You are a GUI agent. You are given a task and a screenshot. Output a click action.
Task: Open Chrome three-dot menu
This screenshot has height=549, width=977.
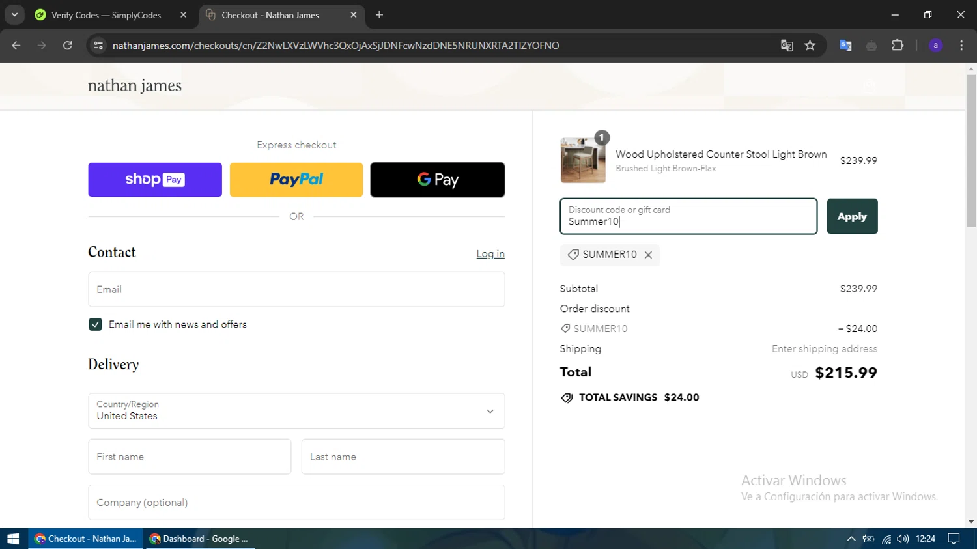tap(961, 46)
